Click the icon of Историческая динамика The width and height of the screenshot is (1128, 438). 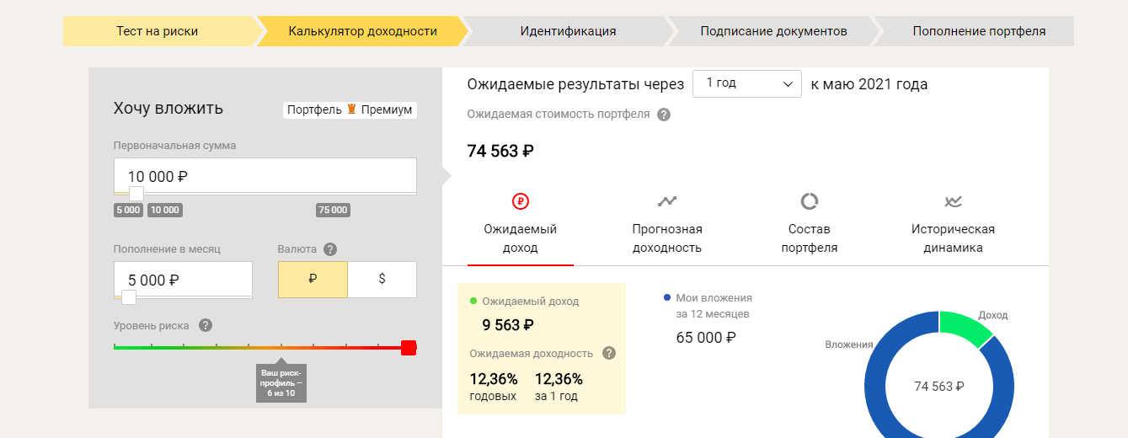[x=954, y=201]
